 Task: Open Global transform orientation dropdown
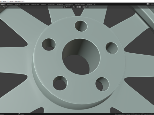[68, 7]
